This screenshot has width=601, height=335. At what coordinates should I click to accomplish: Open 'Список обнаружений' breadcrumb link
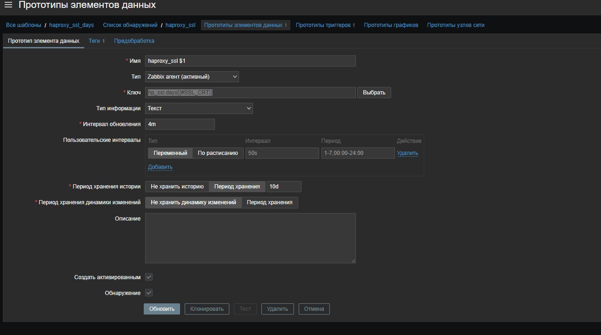pyautogui.click(x=130, y=25)
